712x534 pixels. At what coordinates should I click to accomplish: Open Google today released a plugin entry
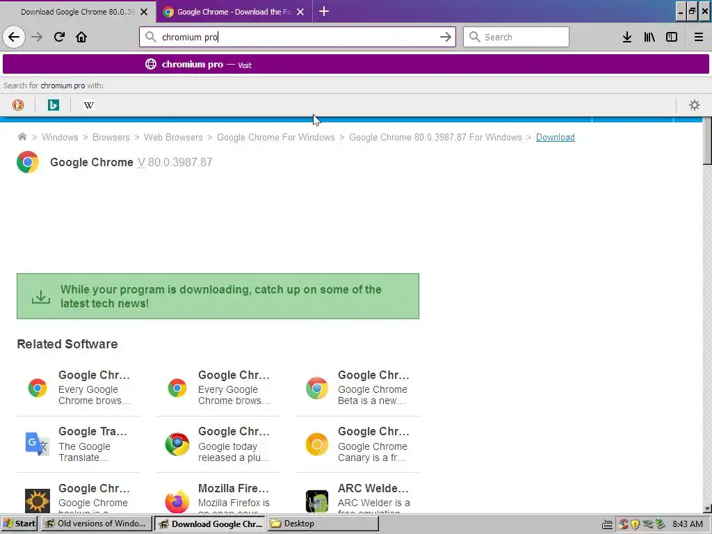coord(218,444)
